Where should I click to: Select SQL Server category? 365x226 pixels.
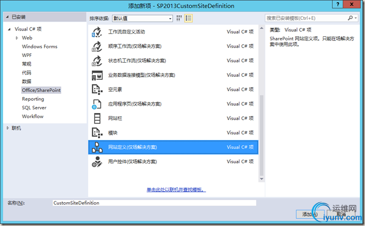(x=34, y=108)
